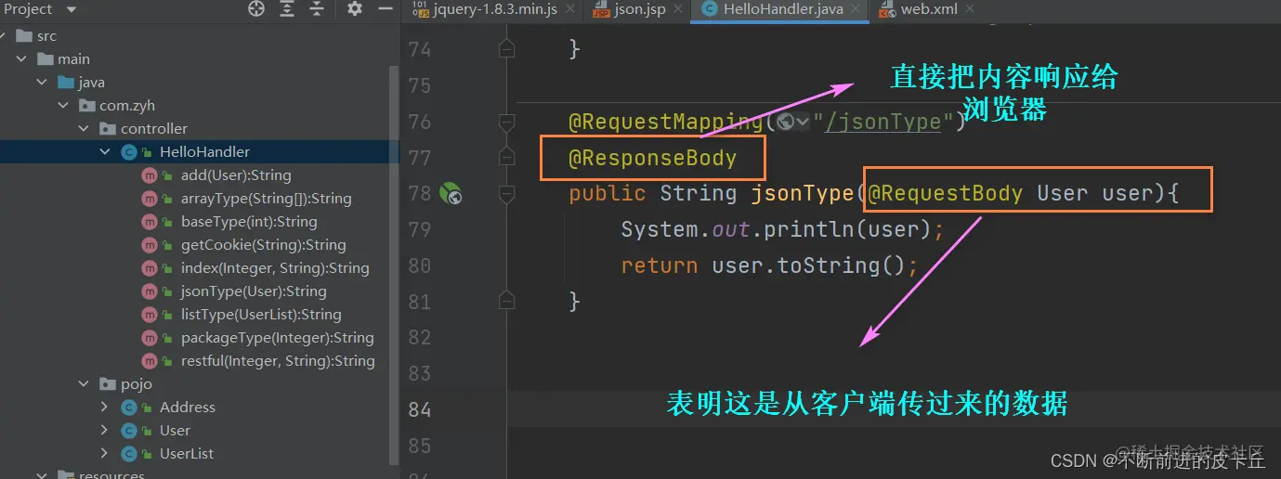This screenshot has width=1281, height=479.
Task: Collapse the HelloHandler class node chevron
Action: pos(106,151)
